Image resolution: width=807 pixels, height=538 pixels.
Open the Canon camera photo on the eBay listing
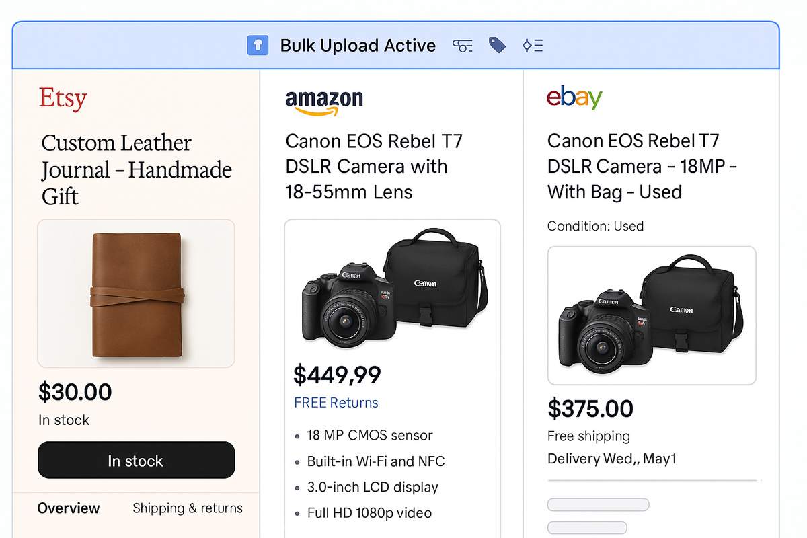pyautogui.click(x=651, y=315)
